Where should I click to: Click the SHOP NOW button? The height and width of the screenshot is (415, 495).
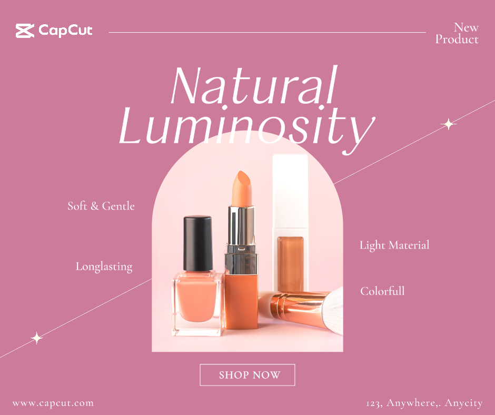[x=247, y=375]
